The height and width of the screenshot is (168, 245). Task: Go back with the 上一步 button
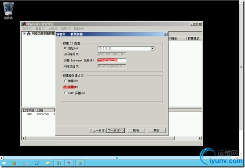coord(98,130)
